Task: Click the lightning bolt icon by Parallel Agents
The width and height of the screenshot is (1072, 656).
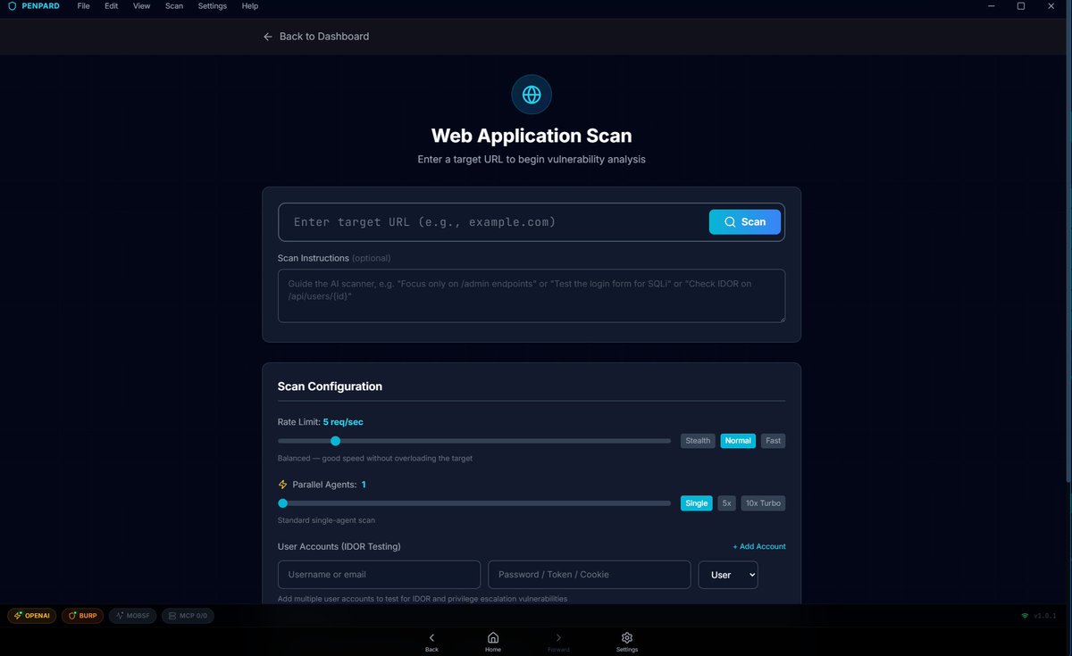Action: [283, 485]
